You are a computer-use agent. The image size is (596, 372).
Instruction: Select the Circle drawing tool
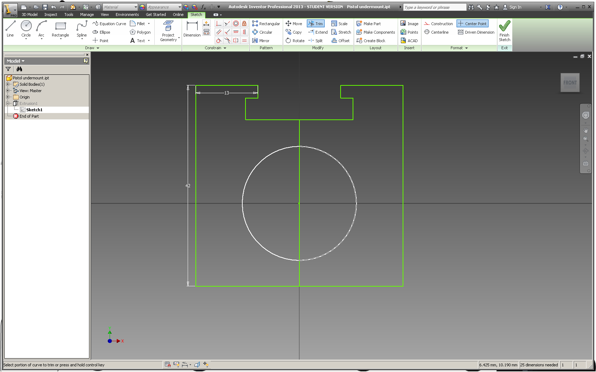[x=26, y=29]
